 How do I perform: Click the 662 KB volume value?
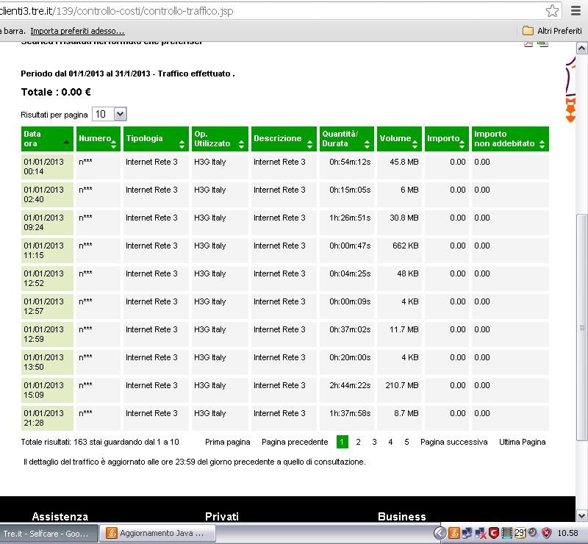pyautogui.click(x=406, y=246)
